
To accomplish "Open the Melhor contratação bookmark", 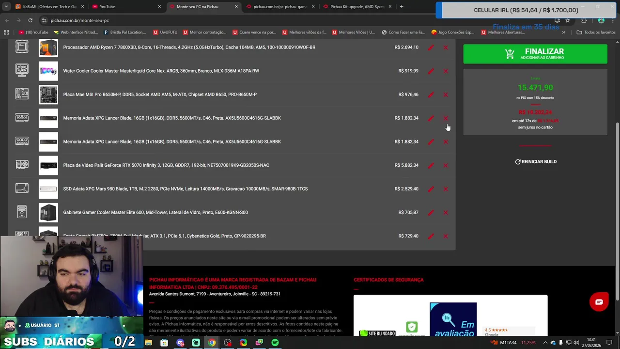I will [204, 32].
